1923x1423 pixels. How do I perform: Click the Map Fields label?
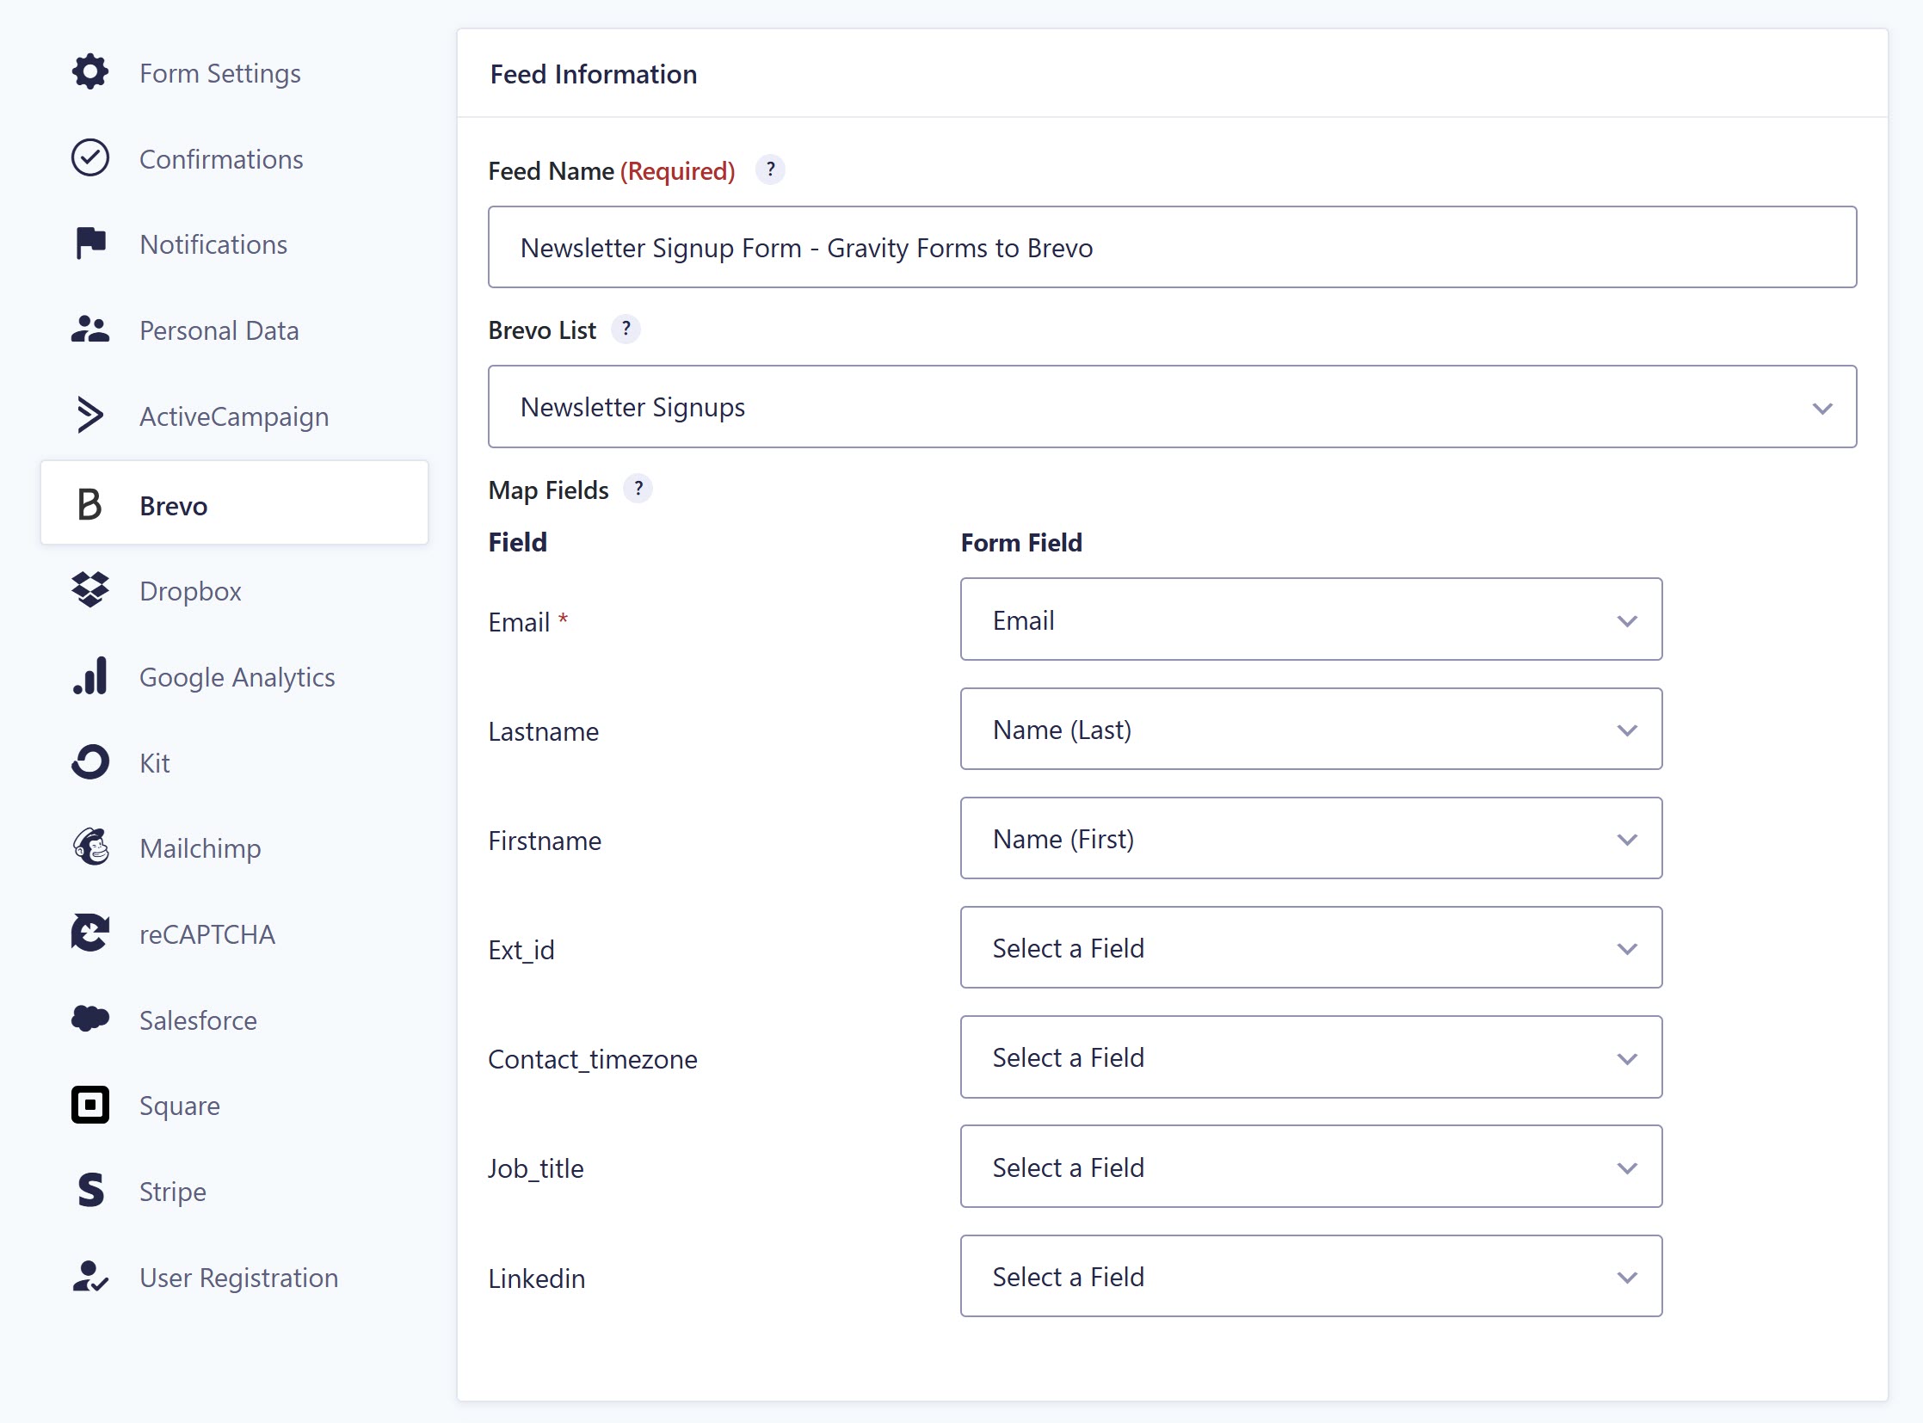(549, 490)
